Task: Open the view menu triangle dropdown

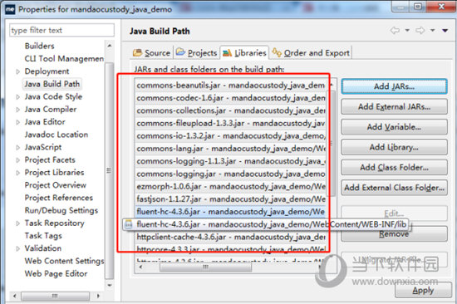Action: coord(445,30)
